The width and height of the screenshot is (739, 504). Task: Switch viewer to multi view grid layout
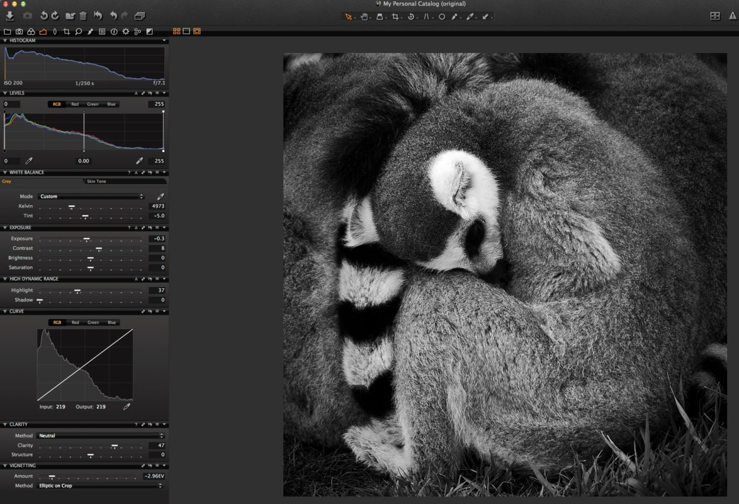pyautogui.click(x=176, y=31)
